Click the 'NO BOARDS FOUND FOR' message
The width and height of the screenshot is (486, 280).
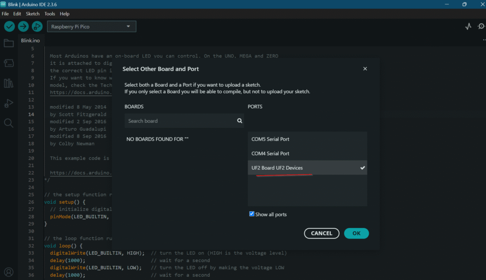[x=158, y=139]
